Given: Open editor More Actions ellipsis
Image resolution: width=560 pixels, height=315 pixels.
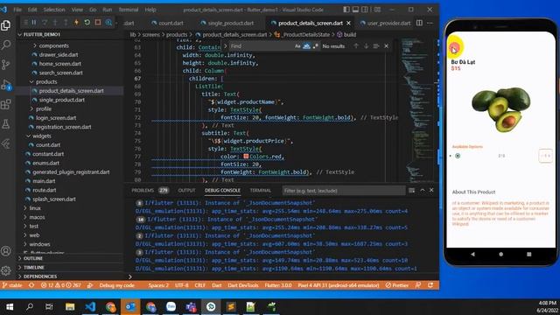Looking at the screenshot, I should 430,23.
